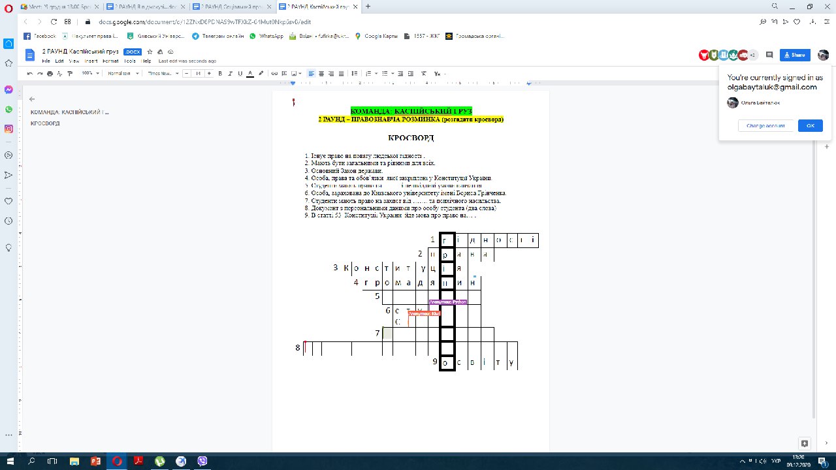Viewport: 836px width, 470px height.
Task: Open the Insert menu
Action: tap(91, 61)
